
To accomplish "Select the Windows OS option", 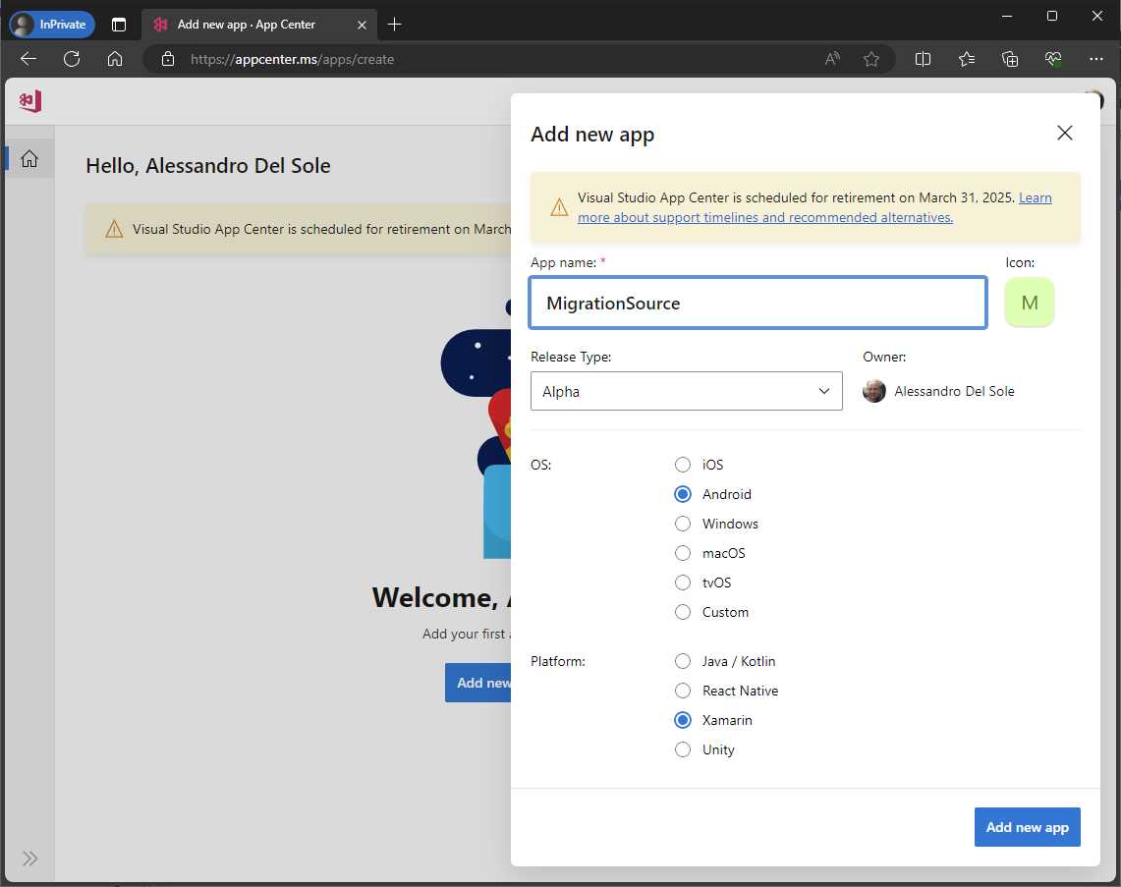I will point(683,524).
